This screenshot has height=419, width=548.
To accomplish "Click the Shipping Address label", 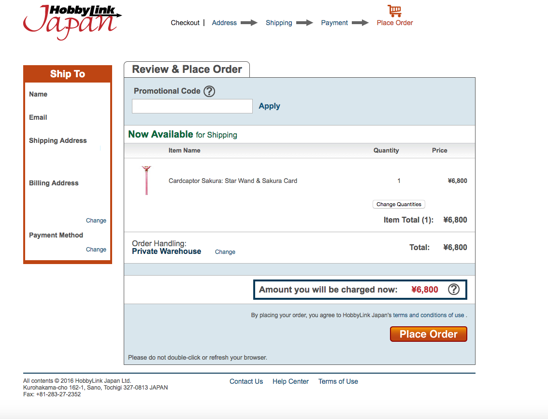I will pos(58,140).
